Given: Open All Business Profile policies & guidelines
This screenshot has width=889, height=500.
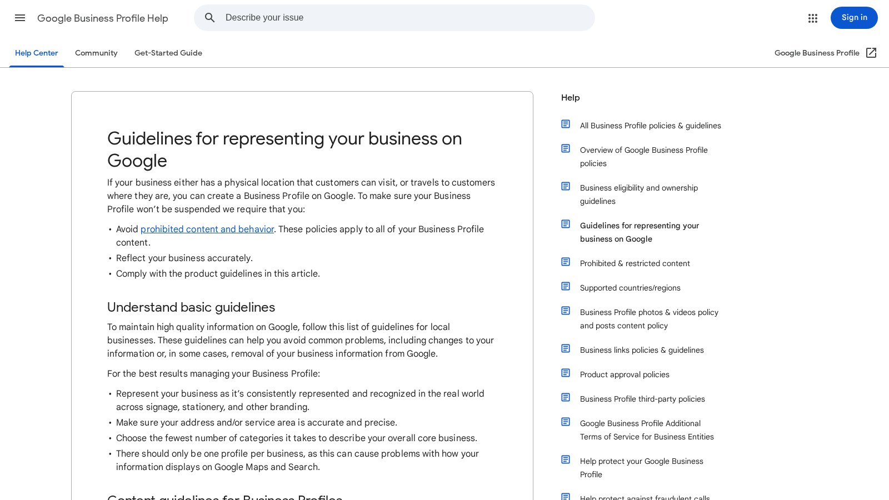Looking at the screenshot, I should tap(651, 126).
